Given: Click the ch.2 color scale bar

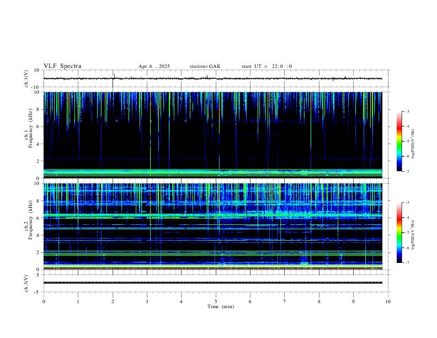Looking at the screenshot, I should (399, 233).
